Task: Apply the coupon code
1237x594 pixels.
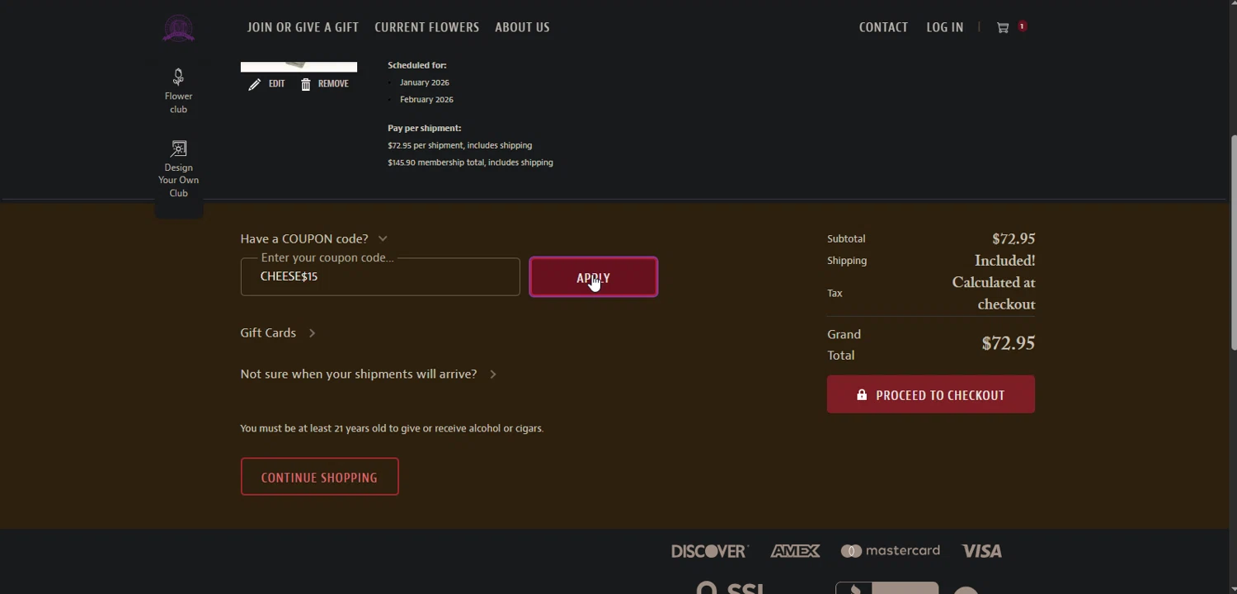Action: (x=593, y=277)
